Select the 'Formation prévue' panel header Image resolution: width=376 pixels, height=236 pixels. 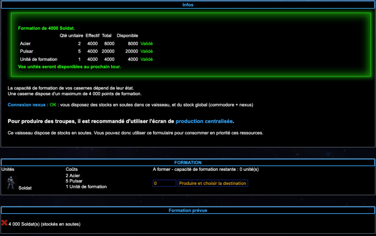[x=188, y=210]
